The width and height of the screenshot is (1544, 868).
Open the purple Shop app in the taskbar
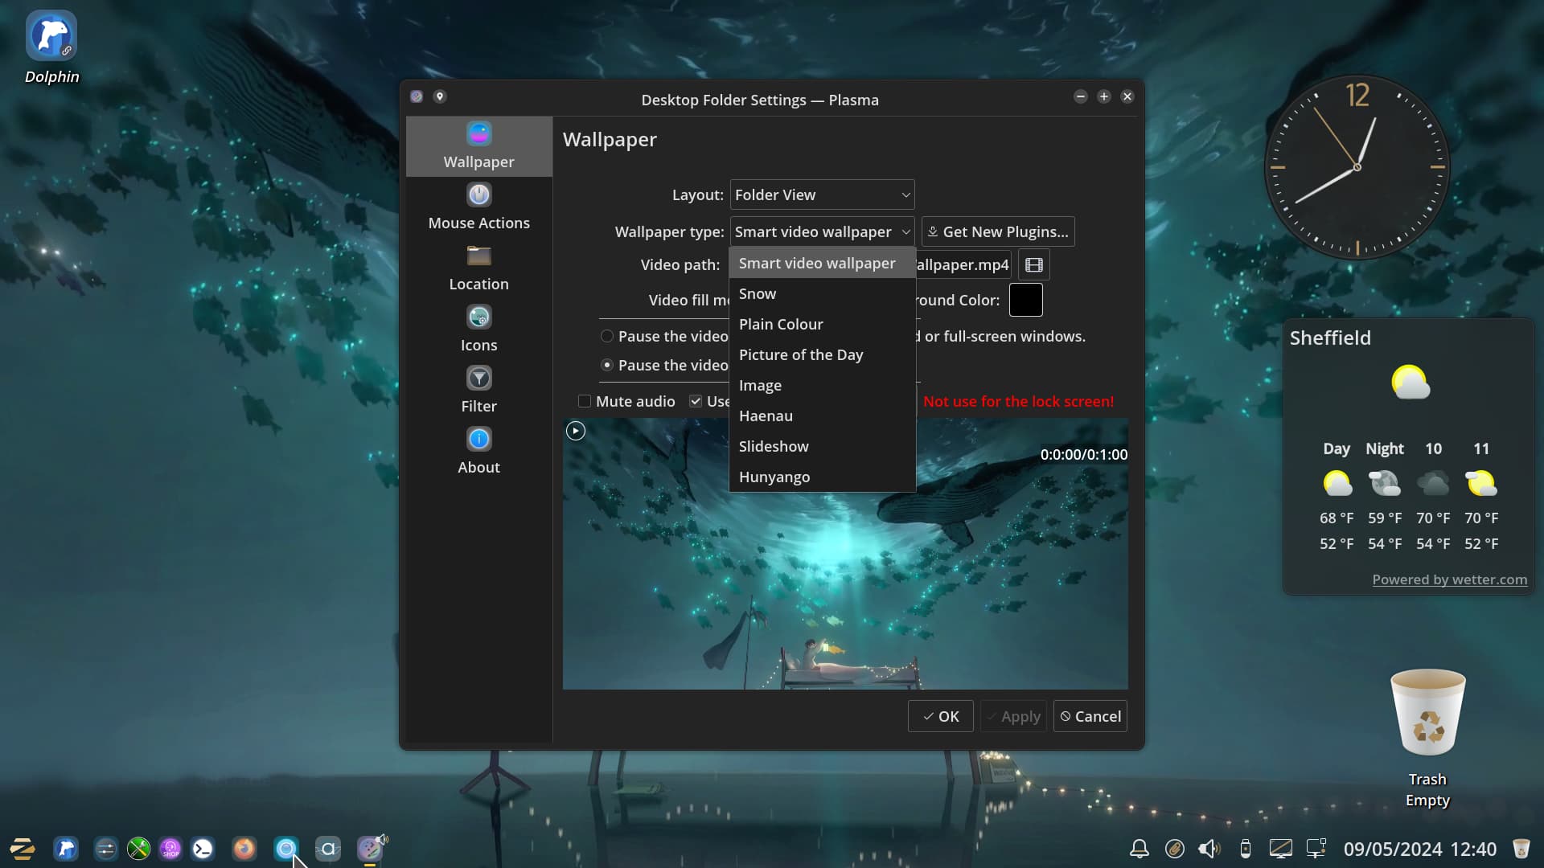coord(170,849)
